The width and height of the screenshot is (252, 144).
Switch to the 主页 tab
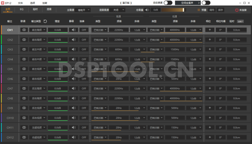click(8, 9)
